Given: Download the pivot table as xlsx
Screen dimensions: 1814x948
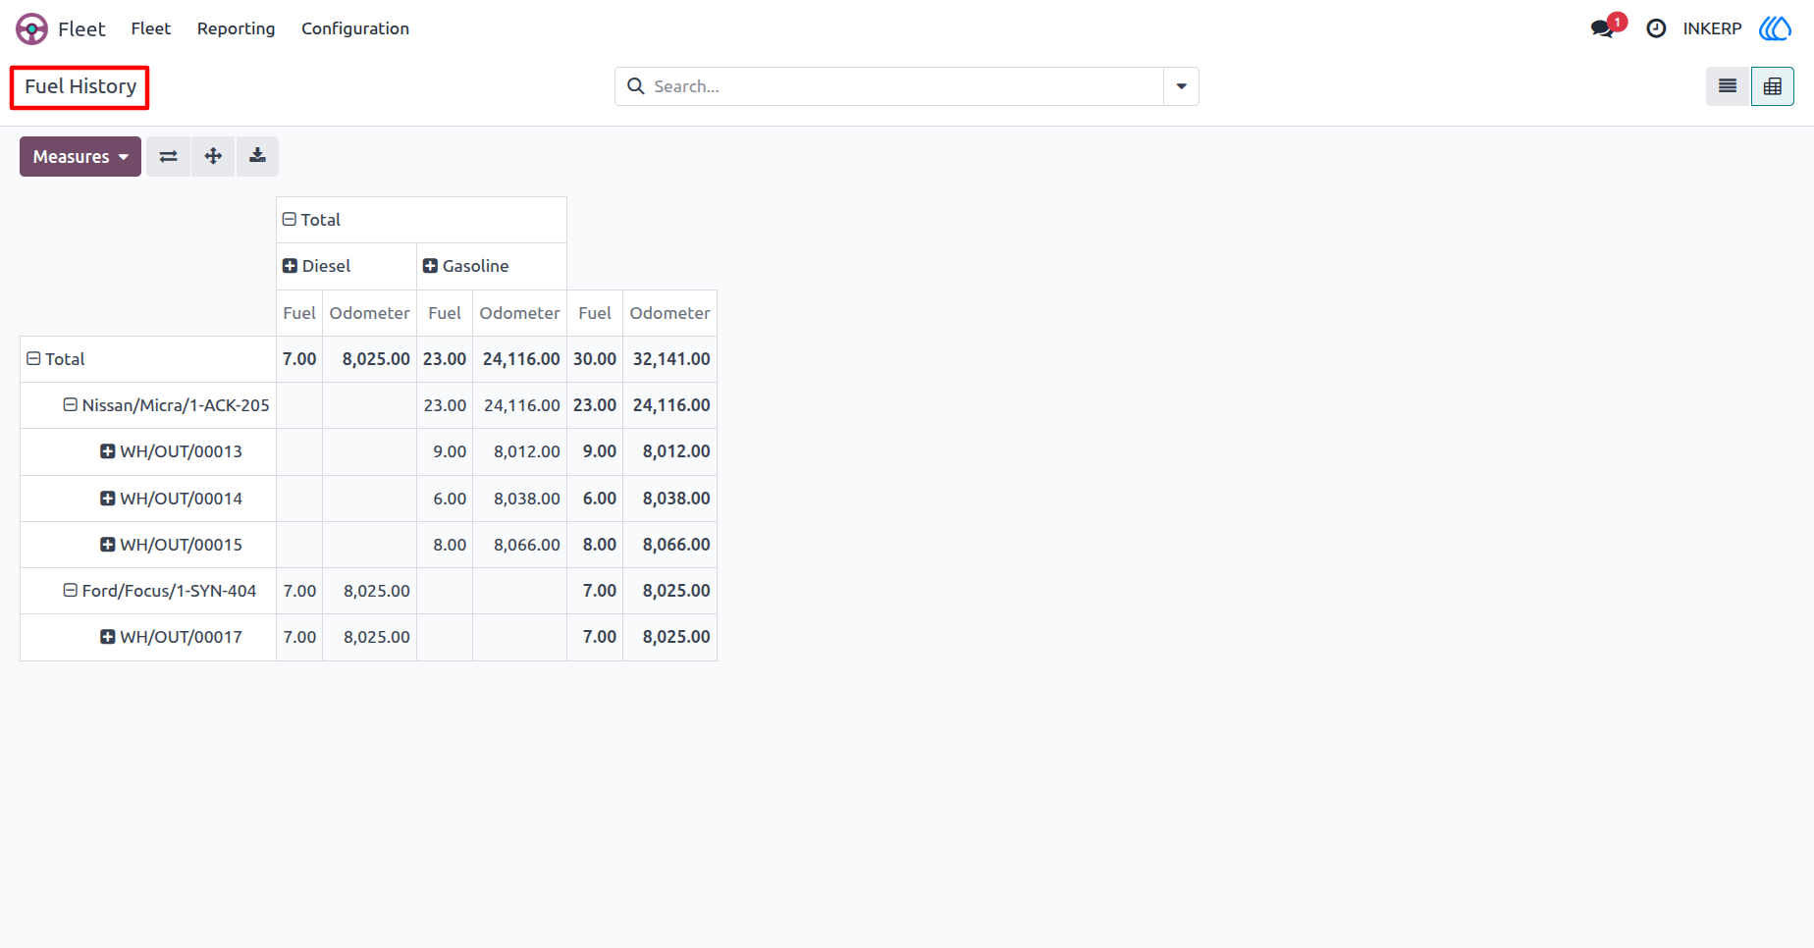Looking at the screenshot, I should click(257, 156).
